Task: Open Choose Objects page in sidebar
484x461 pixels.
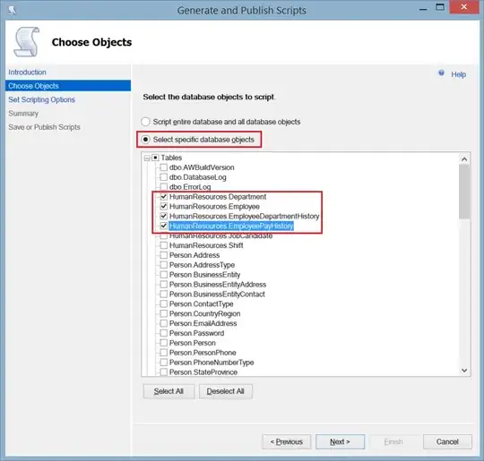Action: tap(68, 86)
